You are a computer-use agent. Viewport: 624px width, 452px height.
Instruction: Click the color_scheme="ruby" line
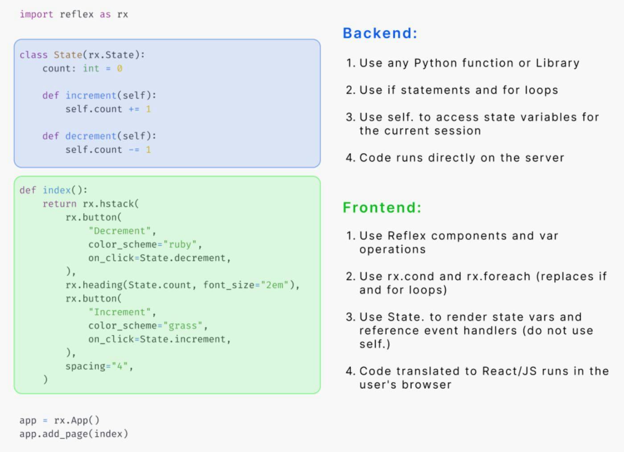tap(145, 244)
